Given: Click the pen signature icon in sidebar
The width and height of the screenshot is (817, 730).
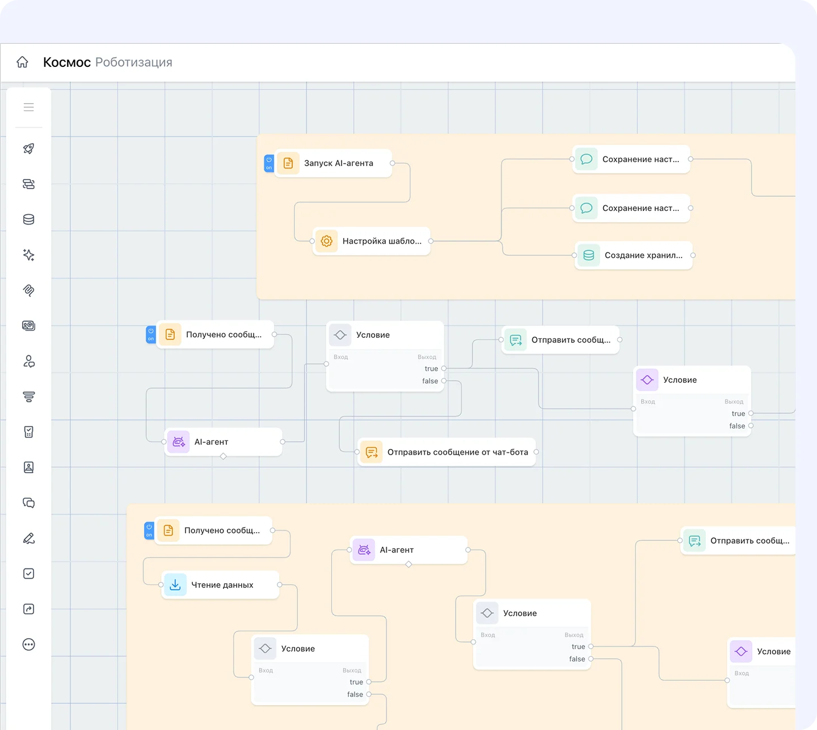Looking at the screenshot, I should point(28,538).
